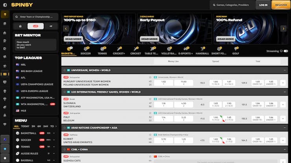Viewport: 291px width, 163px height.
Task: Expand the Basketball menu entry
Action: click(54, 133)
